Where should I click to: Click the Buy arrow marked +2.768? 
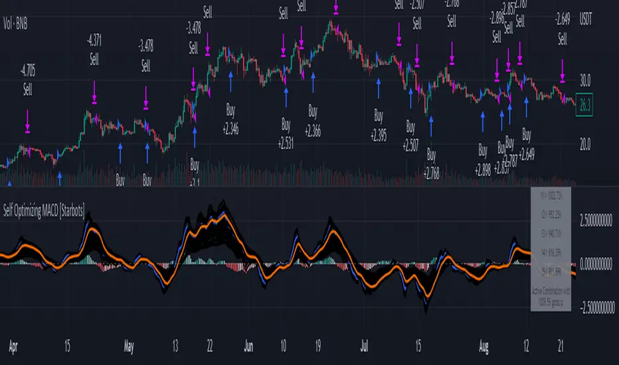[430, 126]
